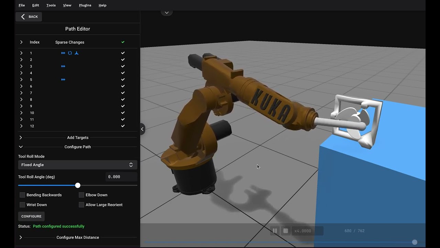
Task: Click the Sparse Changes column header
Action: (x=70, y=42)
